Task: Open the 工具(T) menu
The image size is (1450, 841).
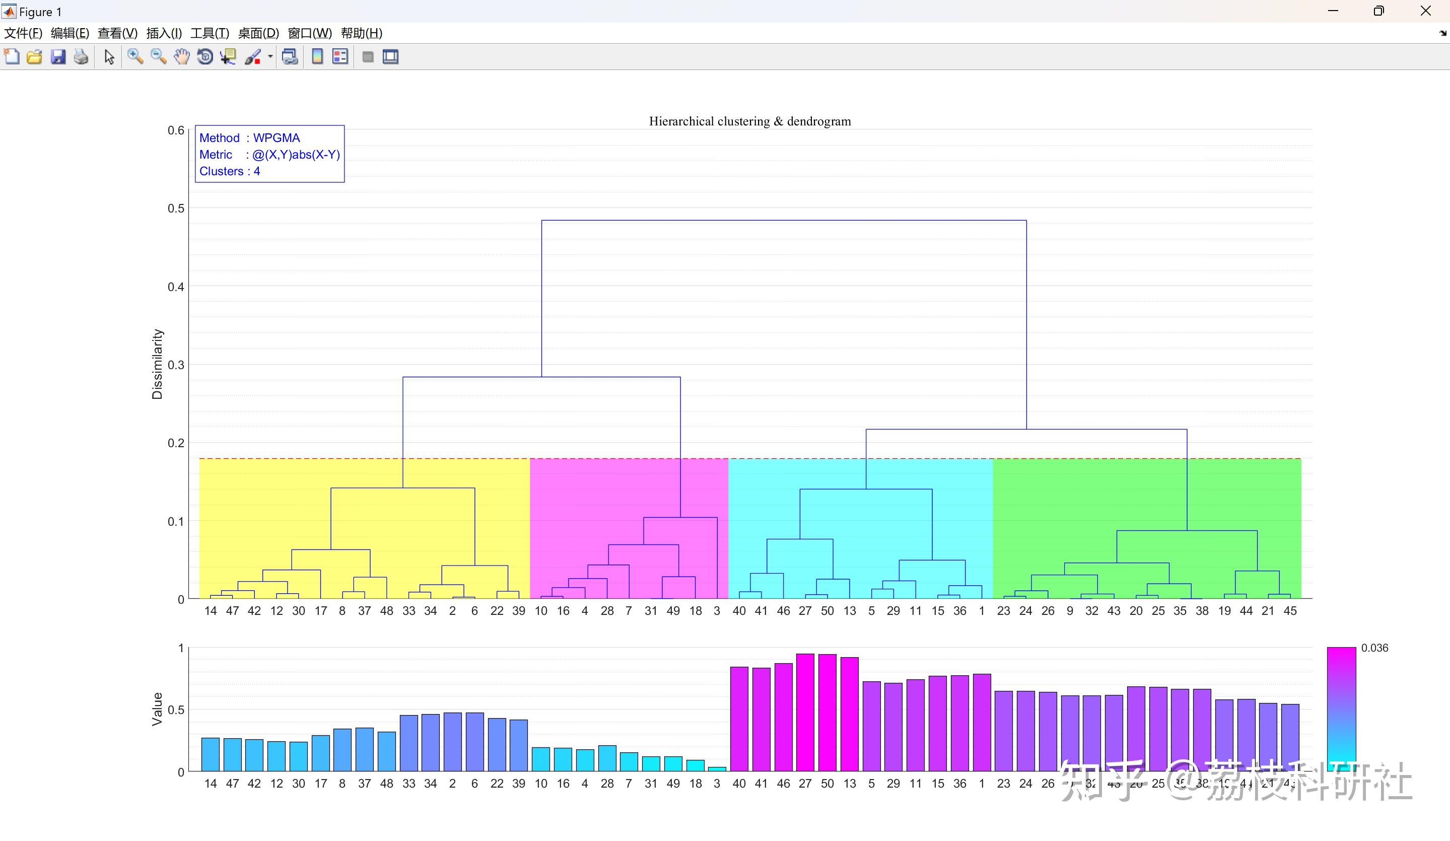Action: click(x=210, y=33)
